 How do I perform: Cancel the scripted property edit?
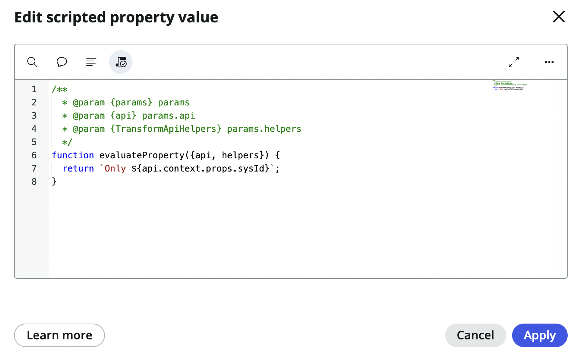tap(475, 335)
